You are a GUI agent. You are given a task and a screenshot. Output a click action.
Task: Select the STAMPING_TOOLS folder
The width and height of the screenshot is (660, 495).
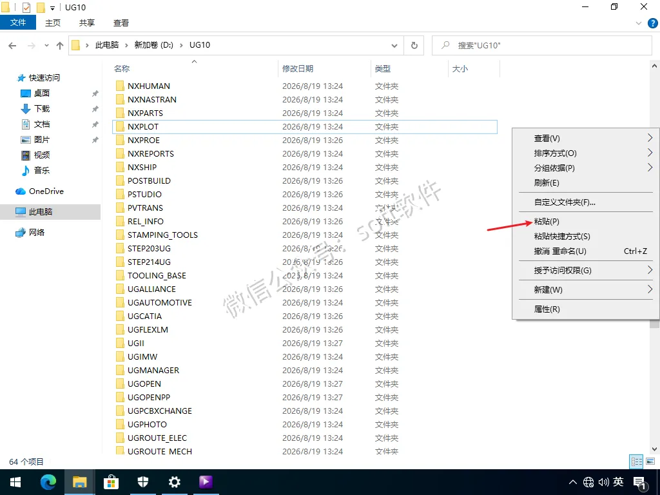[162, 235]
